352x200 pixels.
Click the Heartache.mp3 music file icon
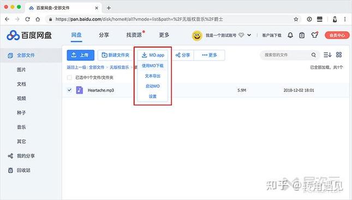click(x=80, y=90)
